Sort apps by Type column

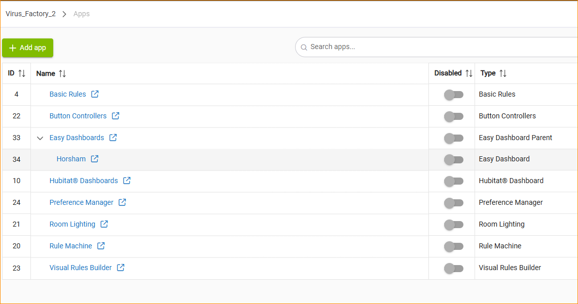tap(502, 73)
